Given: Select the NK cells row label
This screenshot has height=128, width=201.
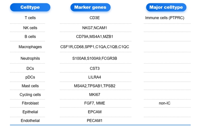Looking at the screenshot, I should coord(30,28).
